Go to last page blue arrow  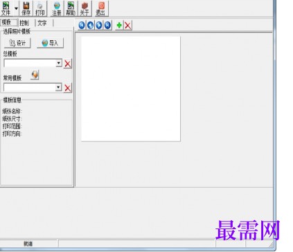click(x=107, y=25)
